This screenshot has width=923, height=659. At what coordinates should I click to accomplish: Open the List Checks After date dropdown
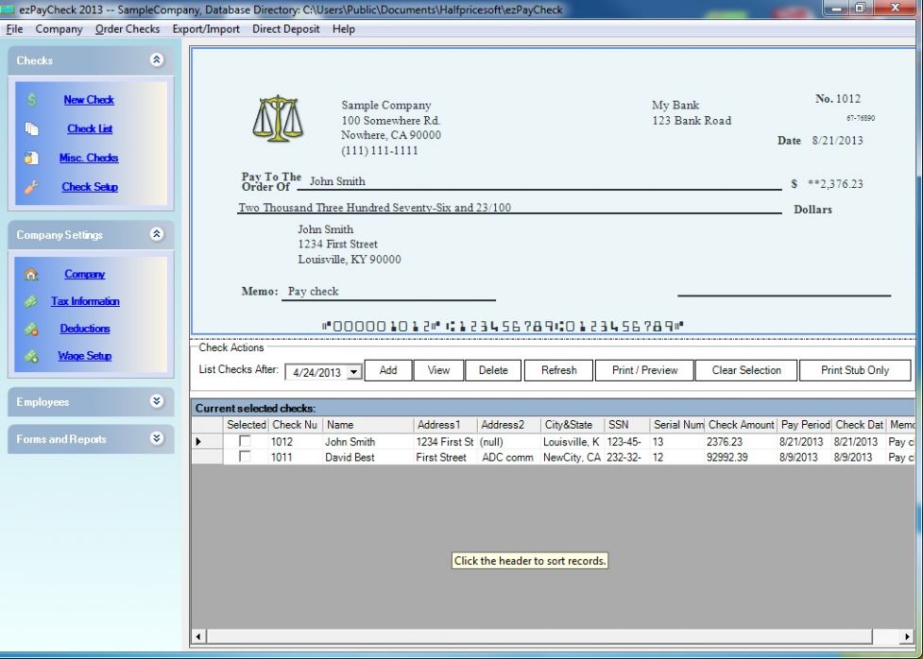[354, 372]
